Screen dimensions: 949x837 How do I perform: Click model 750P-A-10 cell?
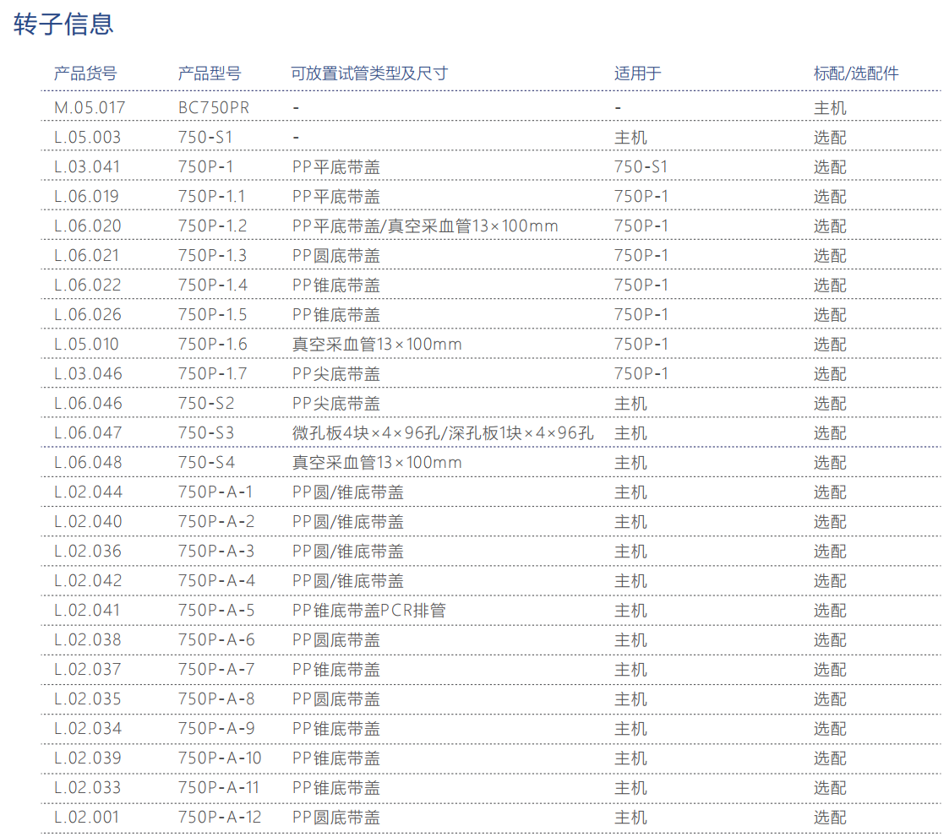[x=220, y=758]
